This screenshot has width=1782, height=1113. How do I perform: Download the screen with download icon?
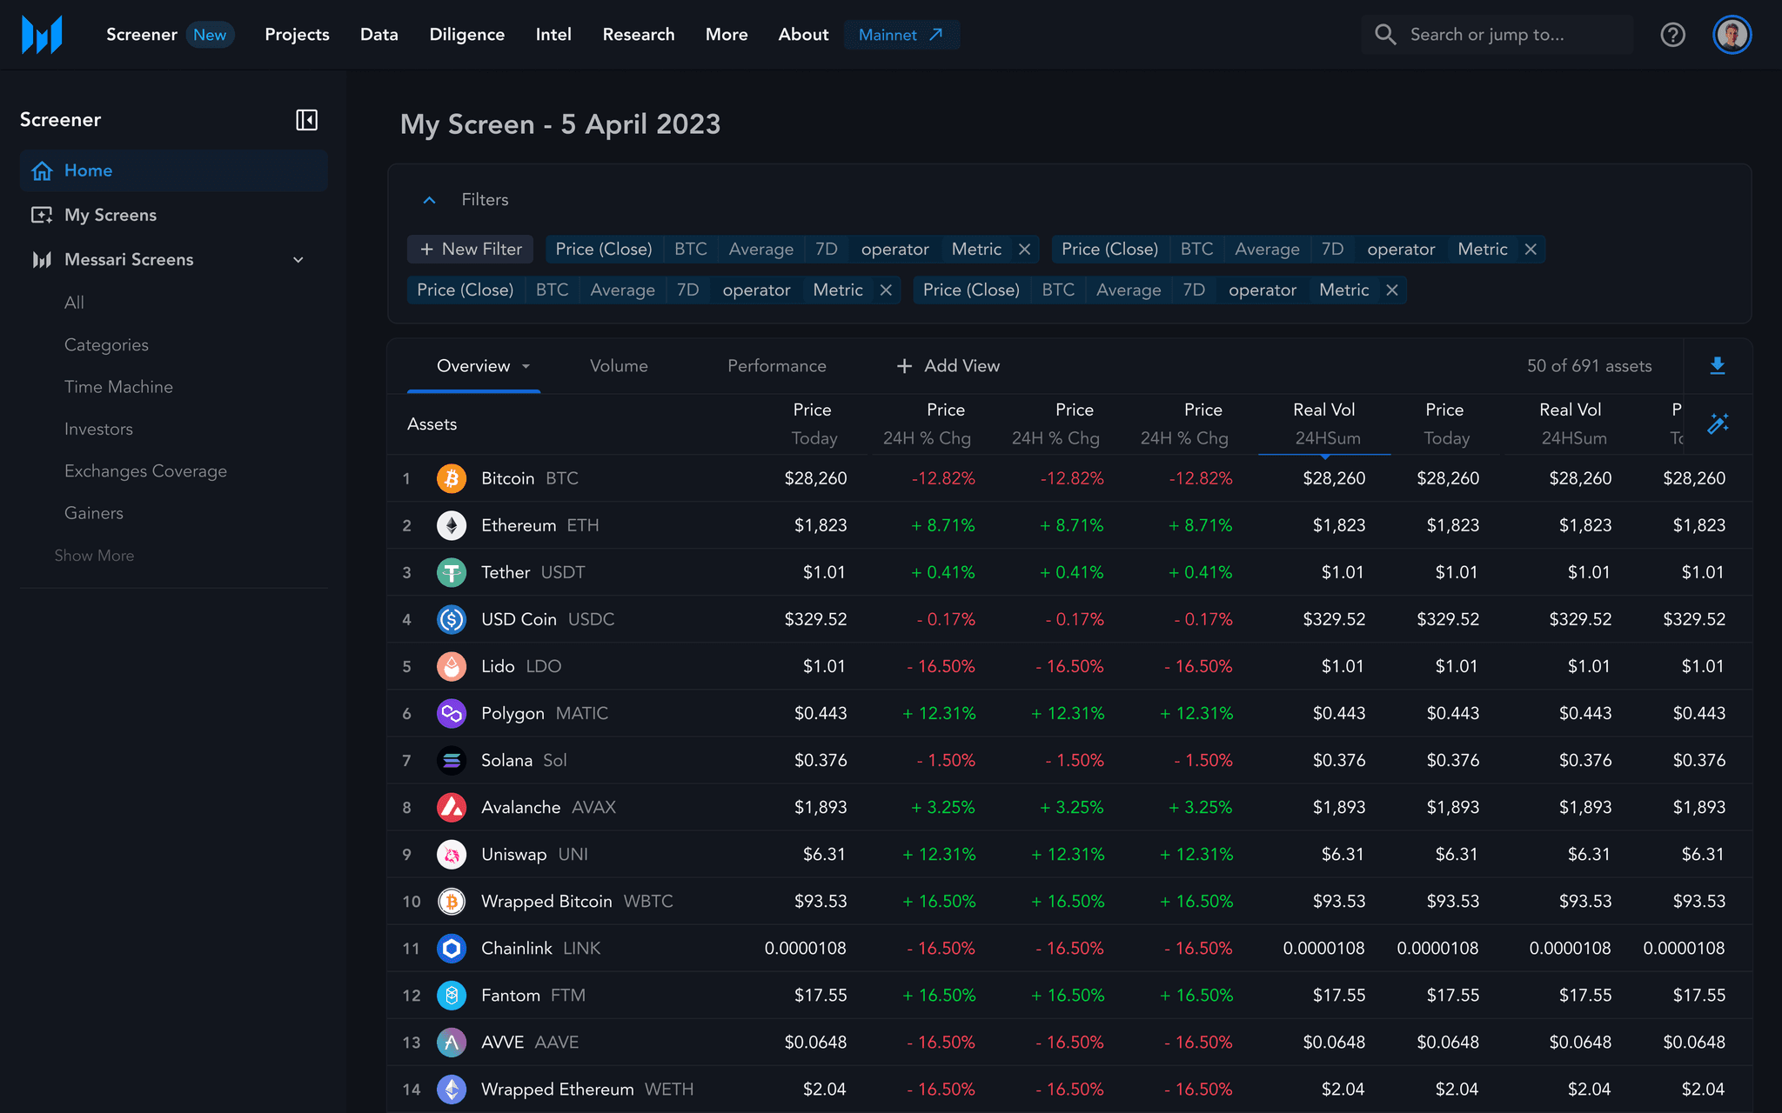(x=1718, y=366)
